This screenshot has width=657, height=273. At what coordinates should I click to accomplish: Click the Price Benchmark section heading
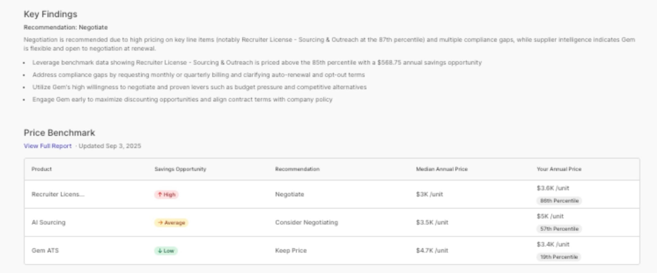click(59, 133)
